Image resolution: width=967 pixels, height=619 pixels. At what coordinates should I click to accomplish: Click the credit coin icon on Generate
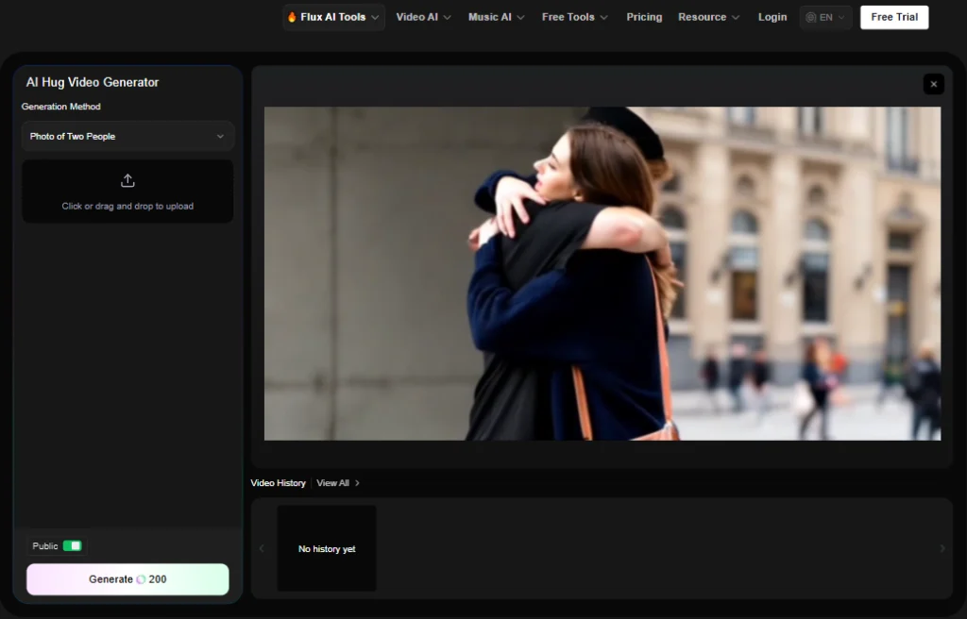point(142,579)
